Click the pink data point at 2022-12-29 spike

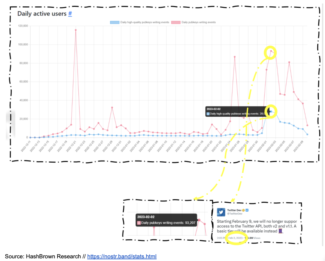click(x=112, y=108)
